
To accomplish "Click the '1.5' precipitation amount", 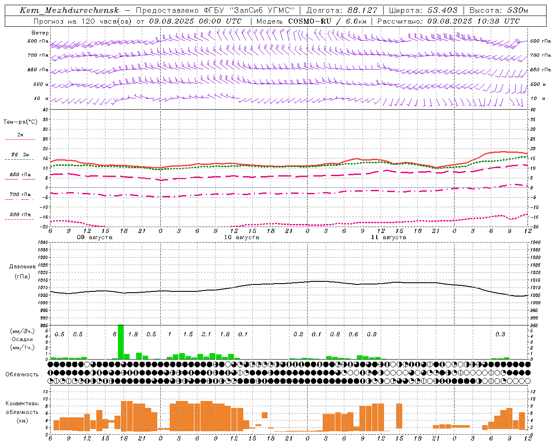I will (x=188, y=335).
